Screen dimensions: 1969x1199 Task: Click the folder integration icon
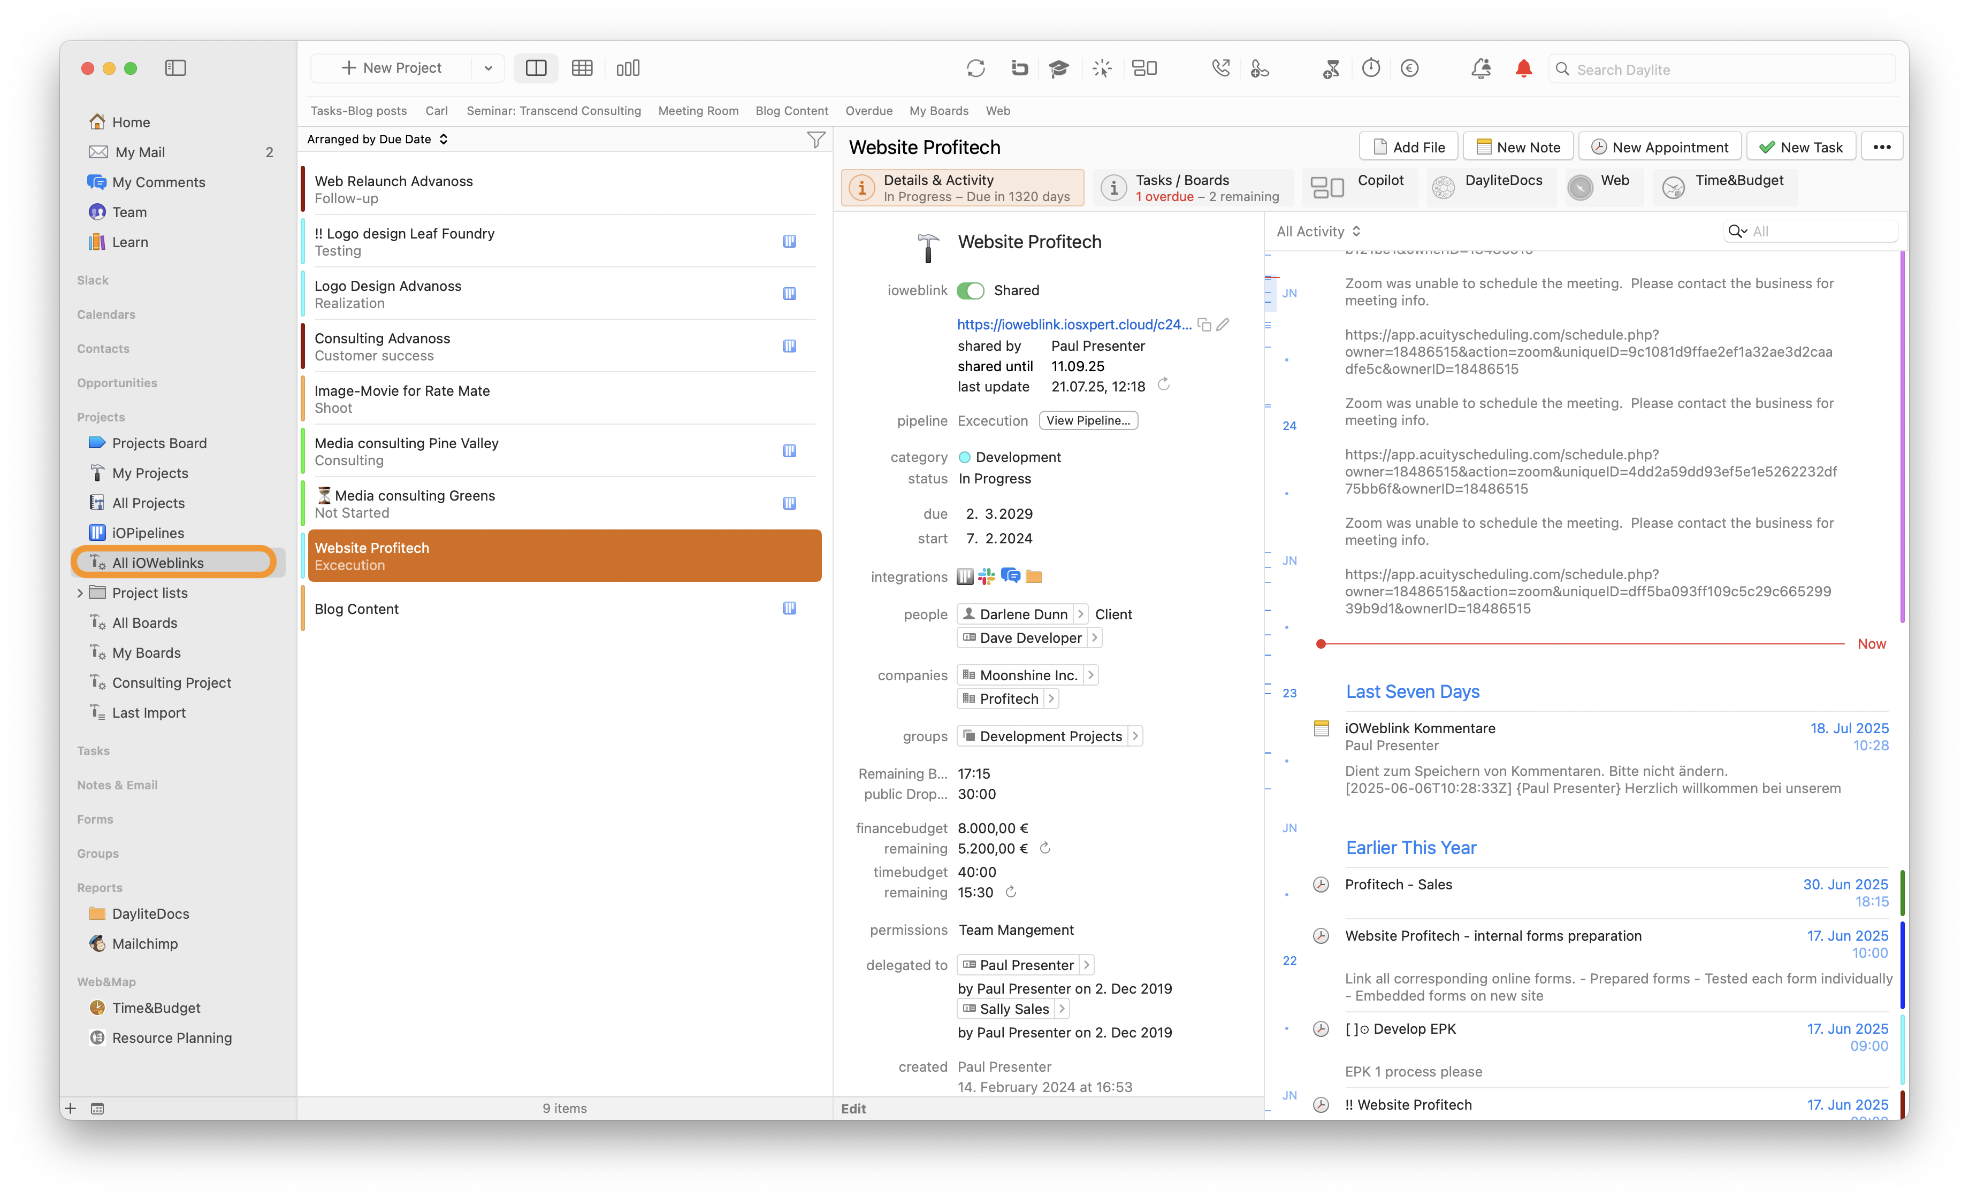pyautogui.click(x=1034, y=577)
